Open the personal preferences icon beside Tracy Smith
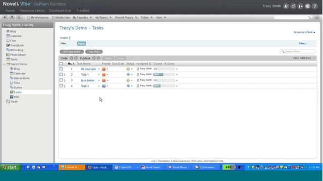This screenshot has height=181, width=323. [286, 6]
